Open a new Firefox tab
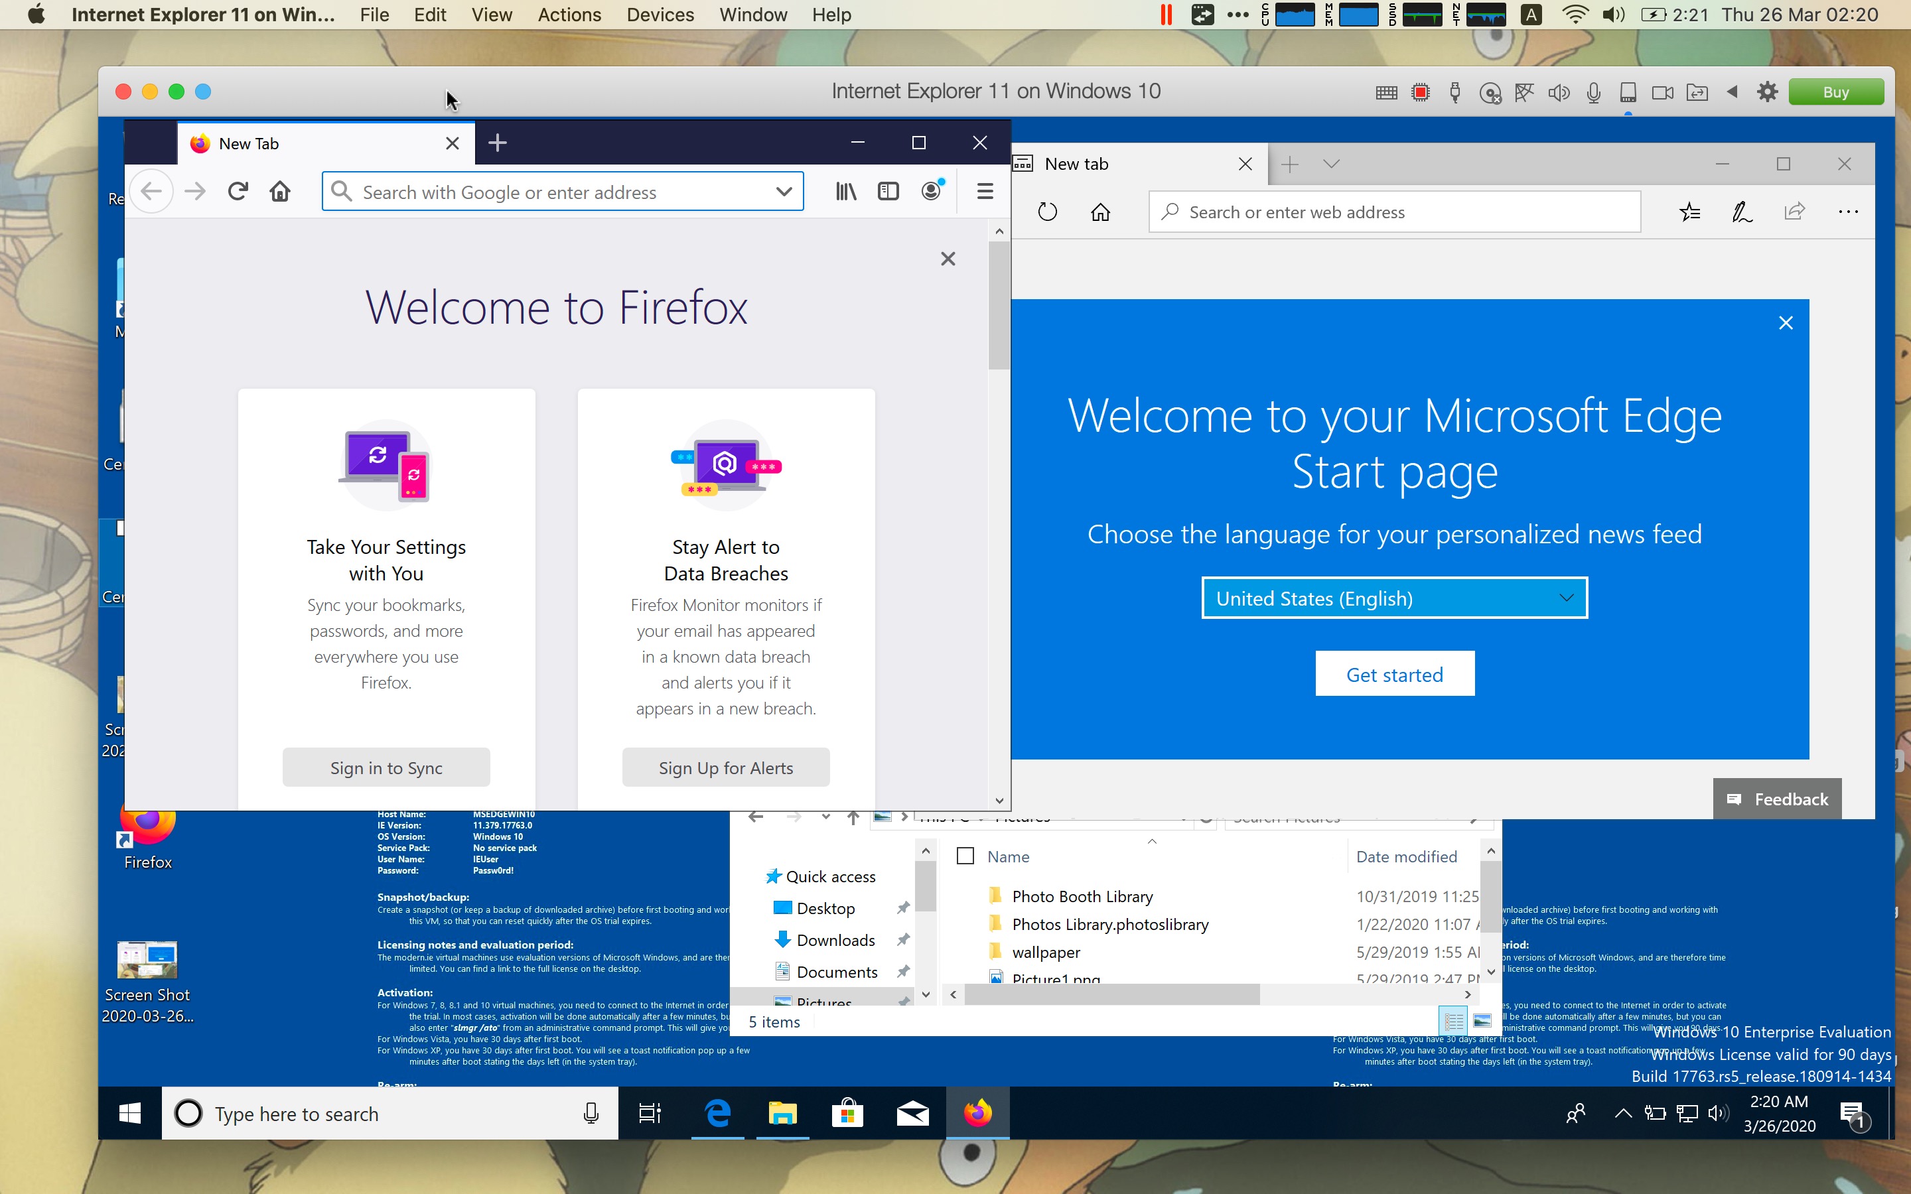The width and height of the screenshot is (1911, 1194). tap(498, 143)
